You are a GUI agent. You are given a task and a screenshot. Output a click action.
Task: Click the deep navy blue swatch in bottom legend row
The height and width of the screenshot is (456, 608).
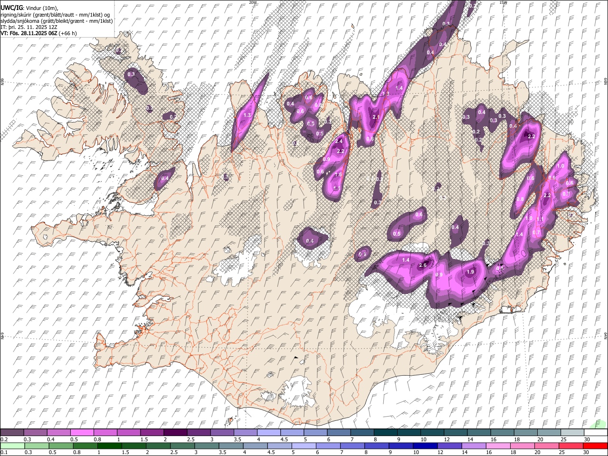425,446
